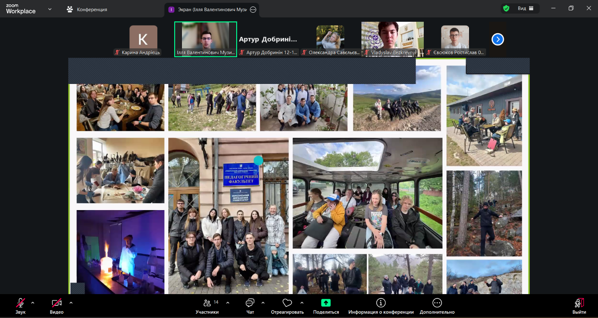Expand reactions options arrow beside Отреагировать

tap(302, 303)
